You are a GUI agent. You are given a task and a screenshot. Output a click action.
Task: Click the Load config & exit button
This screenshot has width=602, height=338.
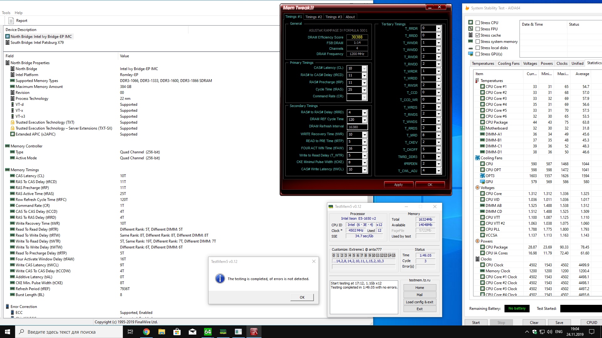tap(419, 302)
